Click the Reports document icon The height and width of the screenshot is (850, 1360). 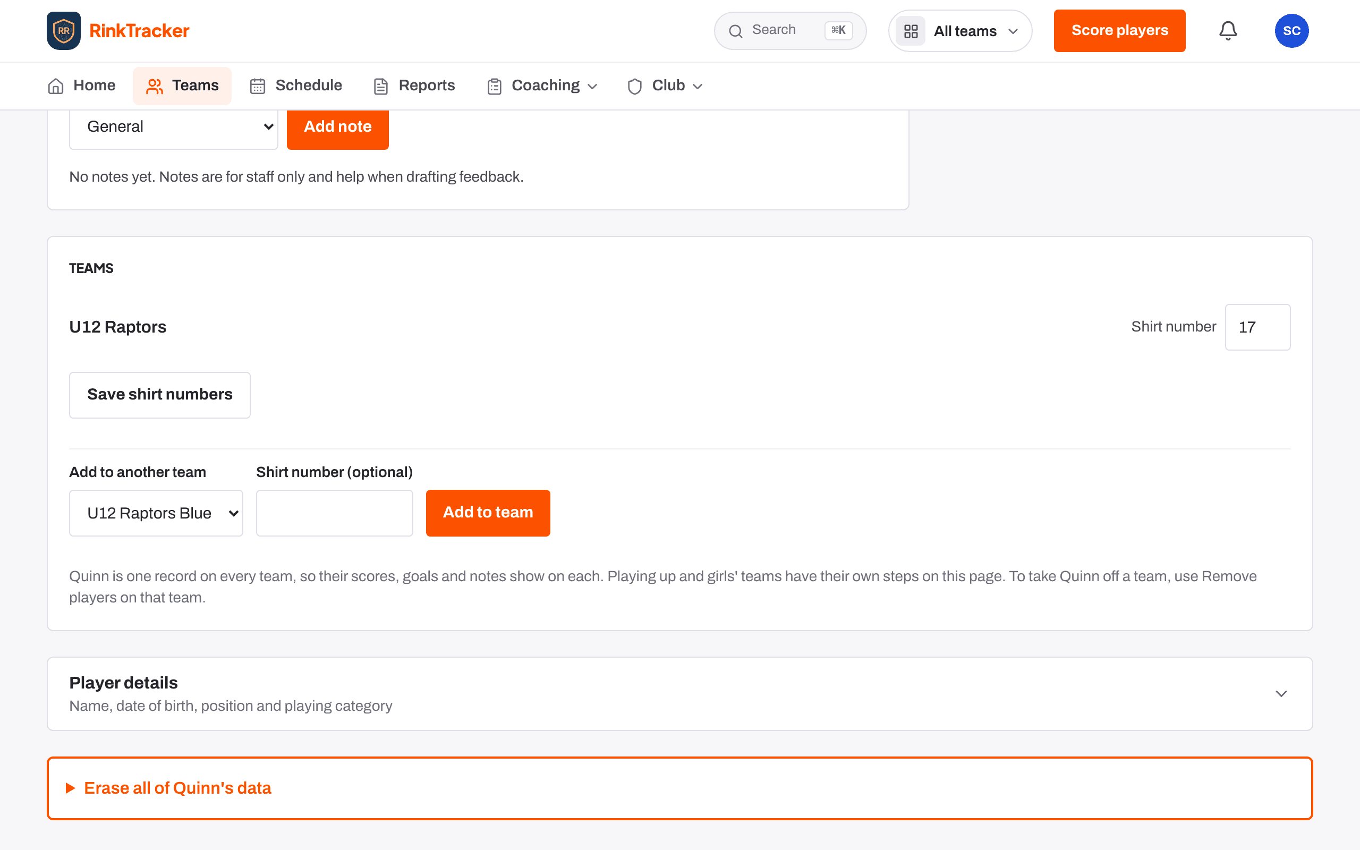(381, 86)
